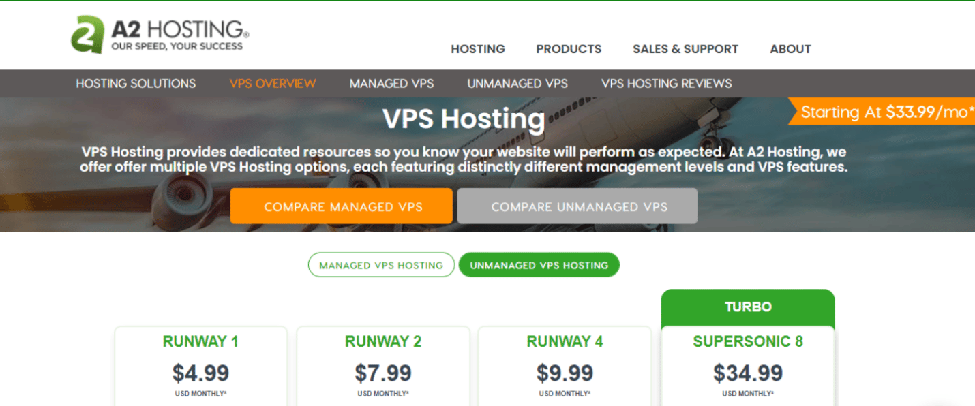The image size is (975, 406).
Task: Select the Runway 1 plan title
Action: point(200,341)
